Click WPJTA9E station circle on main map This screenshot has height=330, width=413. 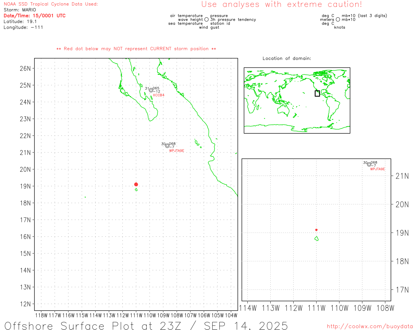pos(167,146)
